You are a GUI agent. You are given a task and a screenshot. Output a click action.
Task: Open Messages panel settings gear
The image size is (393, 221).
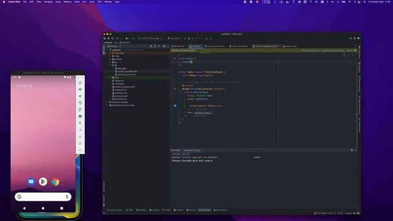coord(352,150)
